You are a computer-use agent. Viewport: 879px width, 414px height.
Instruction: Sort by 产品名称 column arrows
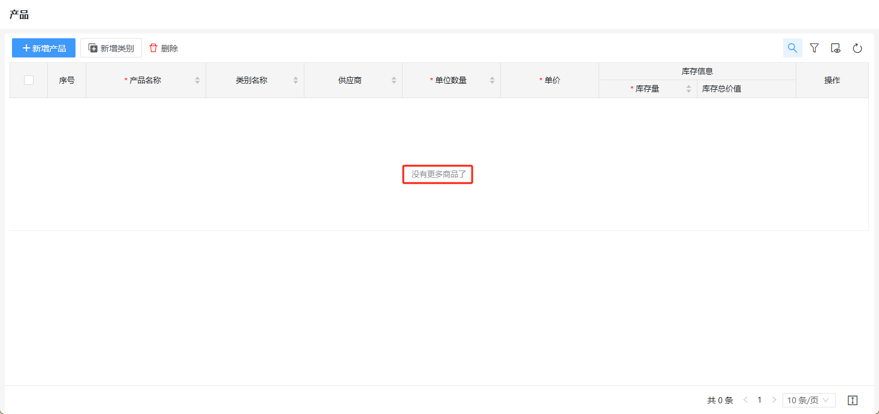point(197,80)
